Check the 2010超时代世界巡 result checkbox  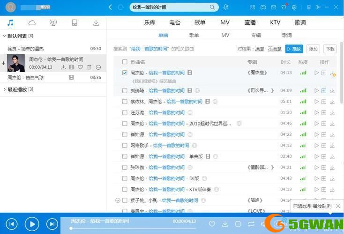point(125,124)
